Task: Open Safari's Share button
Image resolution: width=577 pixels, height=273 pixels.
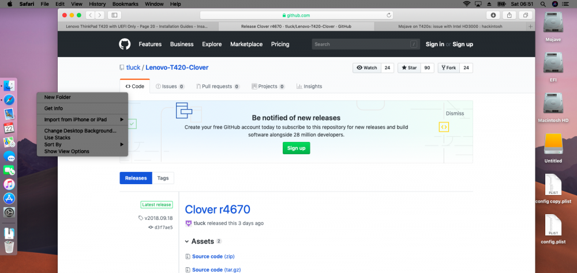Action: click(x=509, y=15)
